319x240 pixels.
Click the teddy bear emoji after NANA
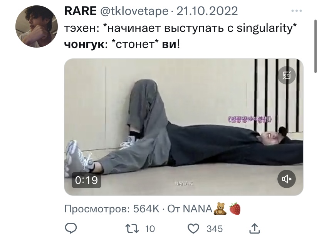(x=220, y=209)
